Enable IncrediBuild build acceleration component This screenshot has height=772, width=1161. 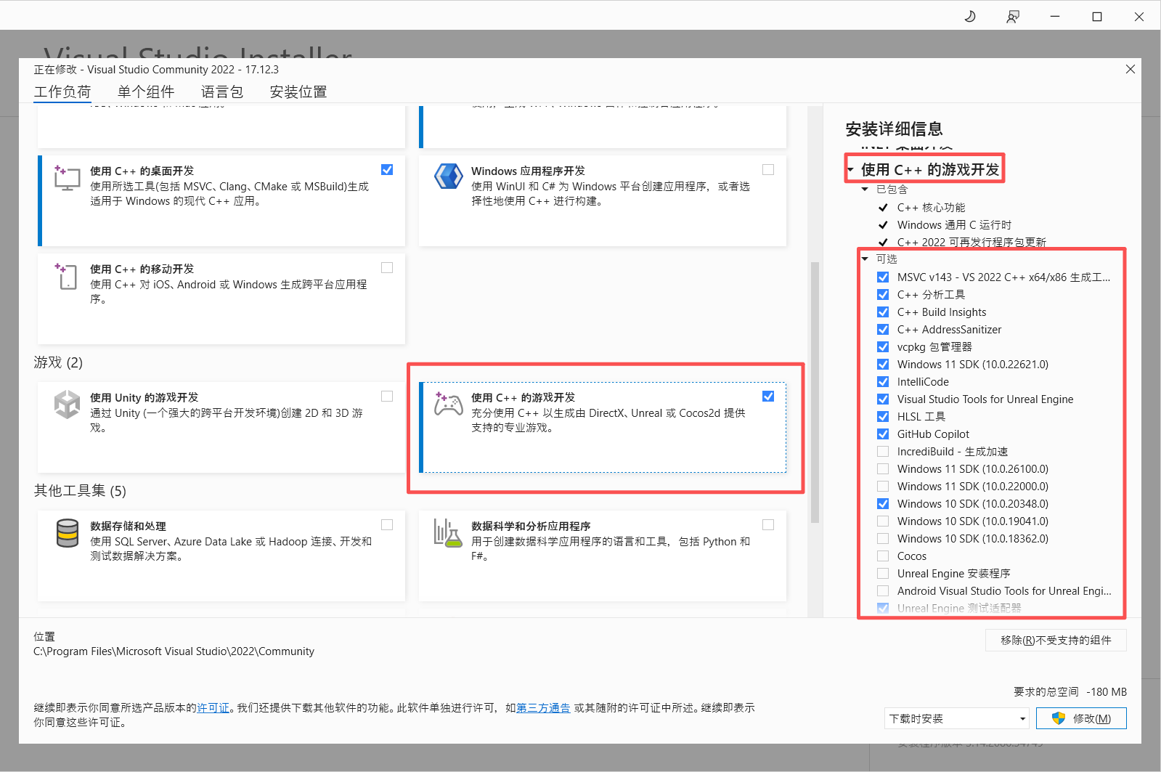tap(883, 451)
